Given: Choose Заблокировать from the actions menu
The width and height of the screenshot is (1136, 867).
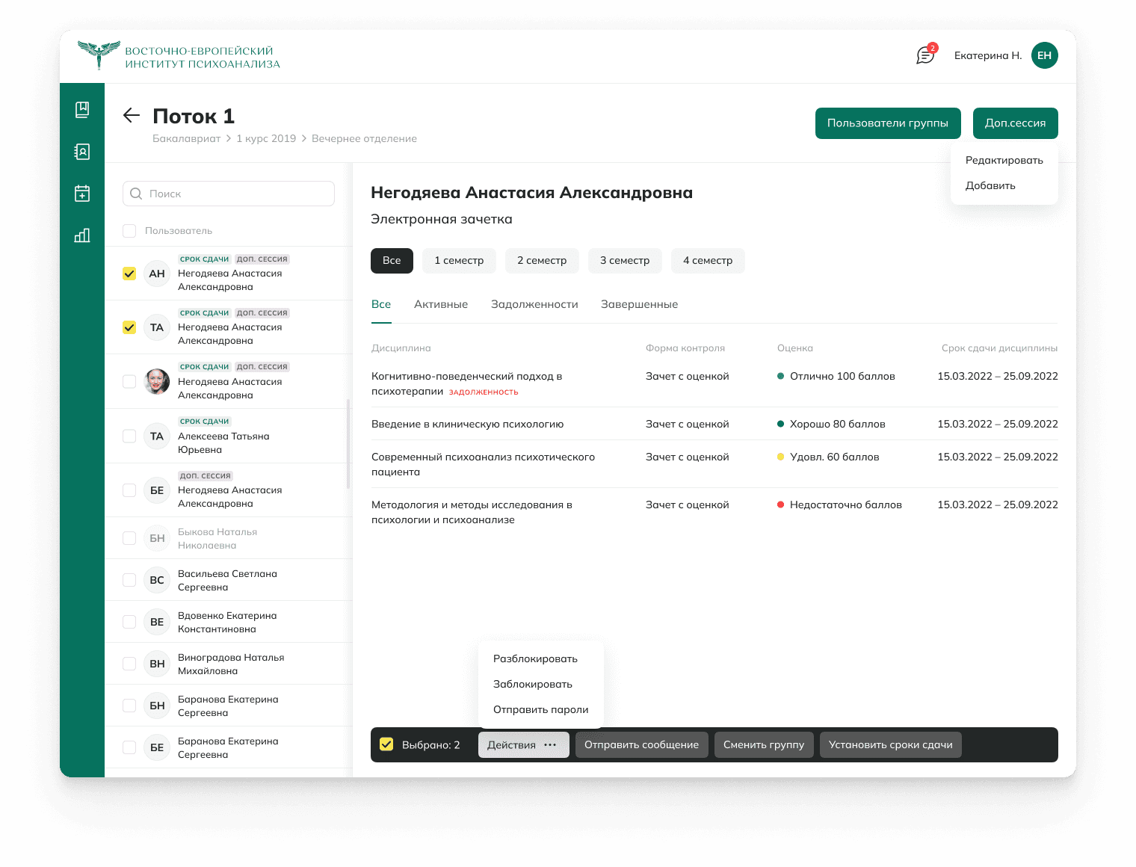Looking at the screenshot, I should point(533,684).
